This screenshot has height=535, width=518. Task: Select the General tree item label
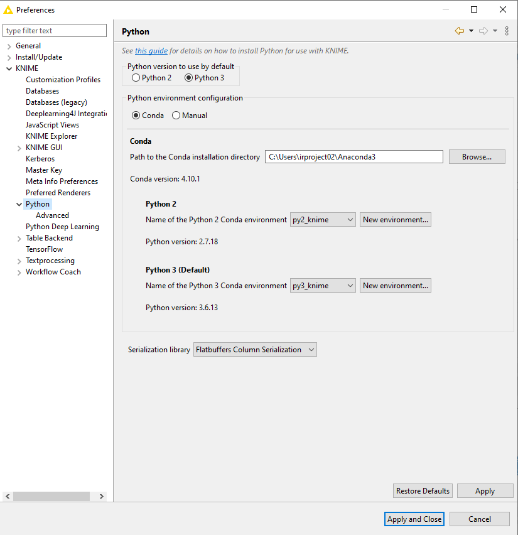[x=28, y=46]
